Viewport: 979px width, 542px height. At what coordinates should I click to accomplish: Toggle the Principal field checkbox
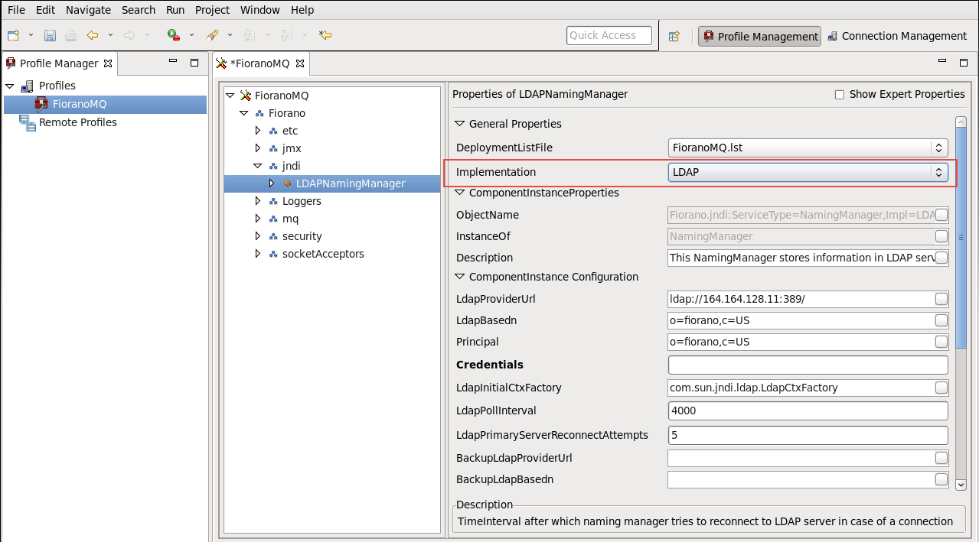coord(941,342)
